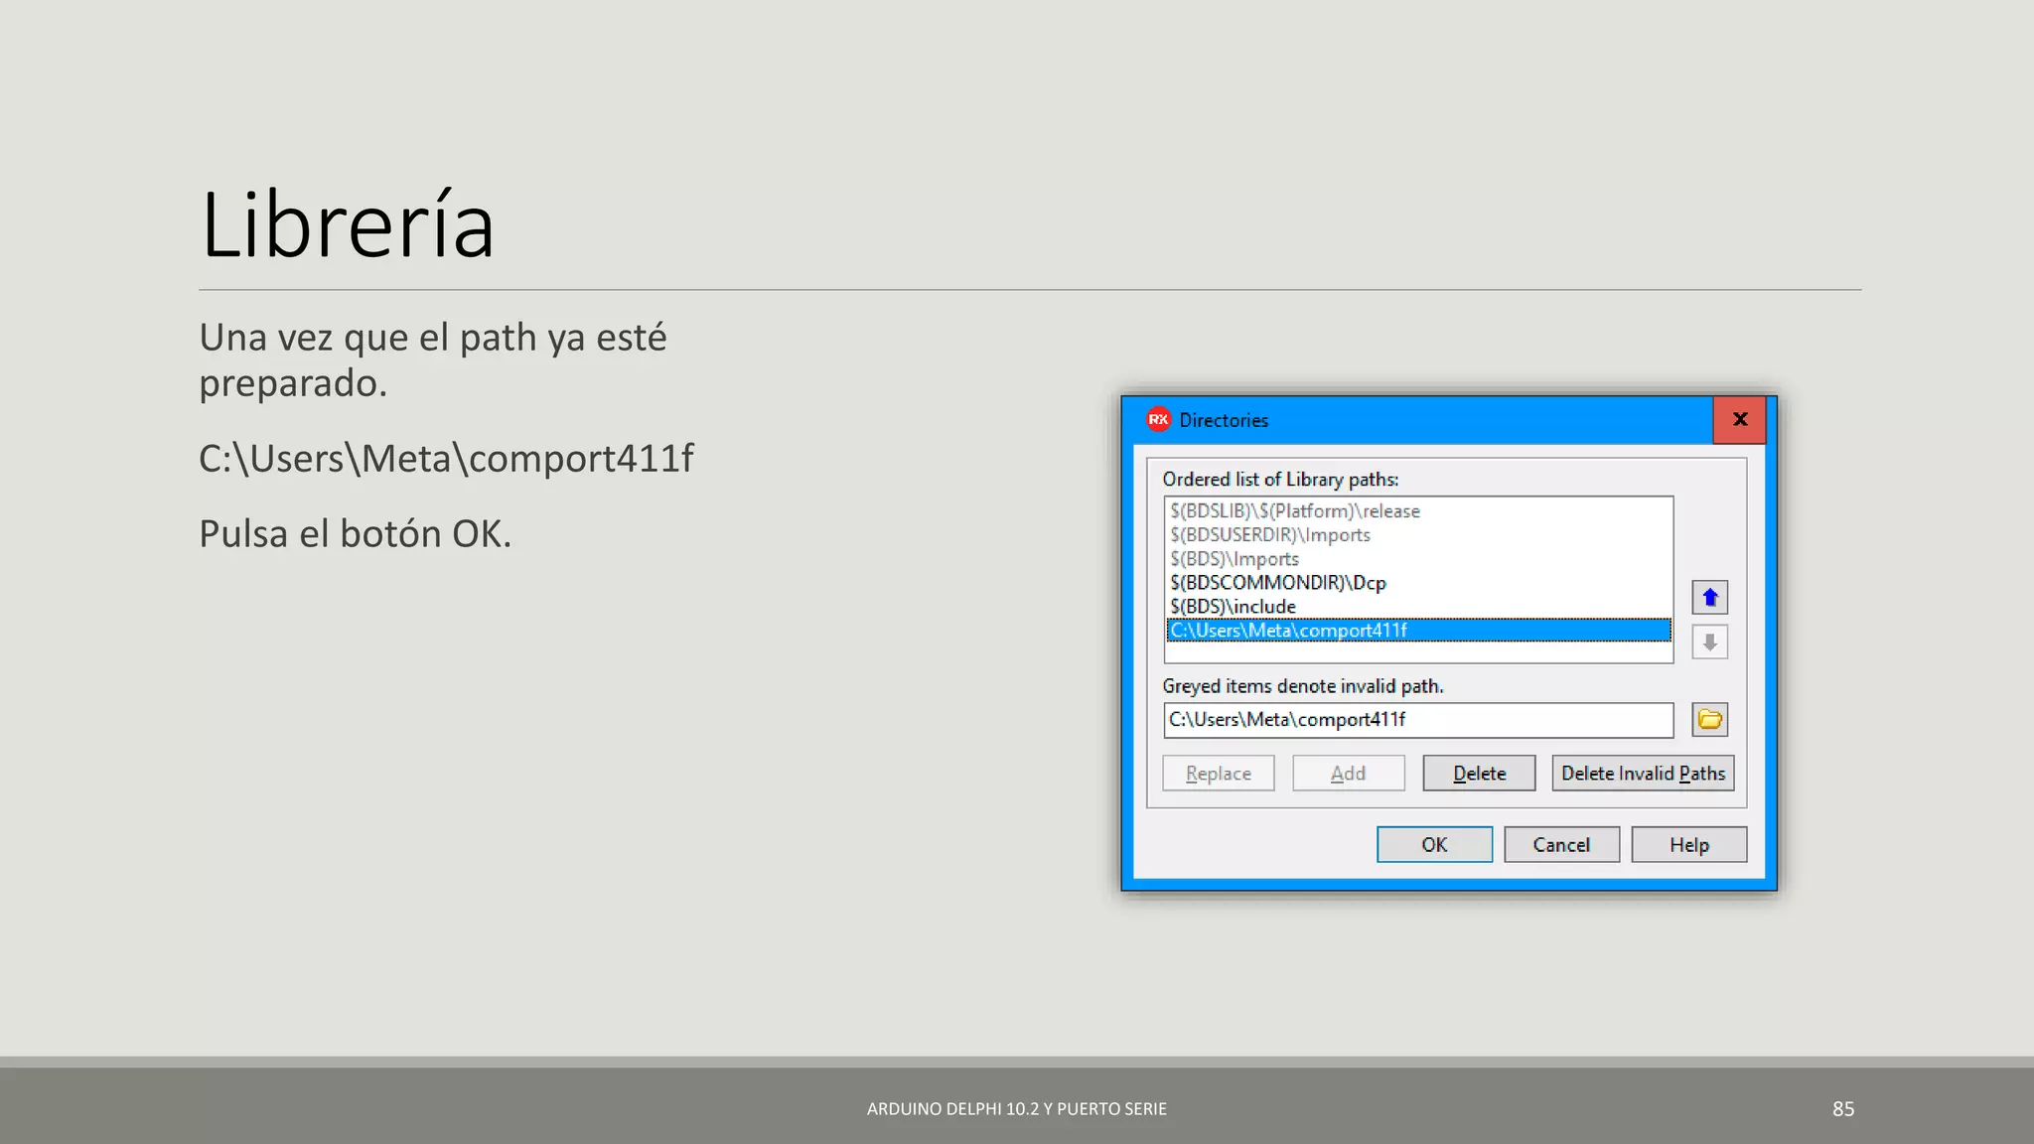Select $(BDS)\Imports path row

pyautogui.click(x=1418, y=558)
